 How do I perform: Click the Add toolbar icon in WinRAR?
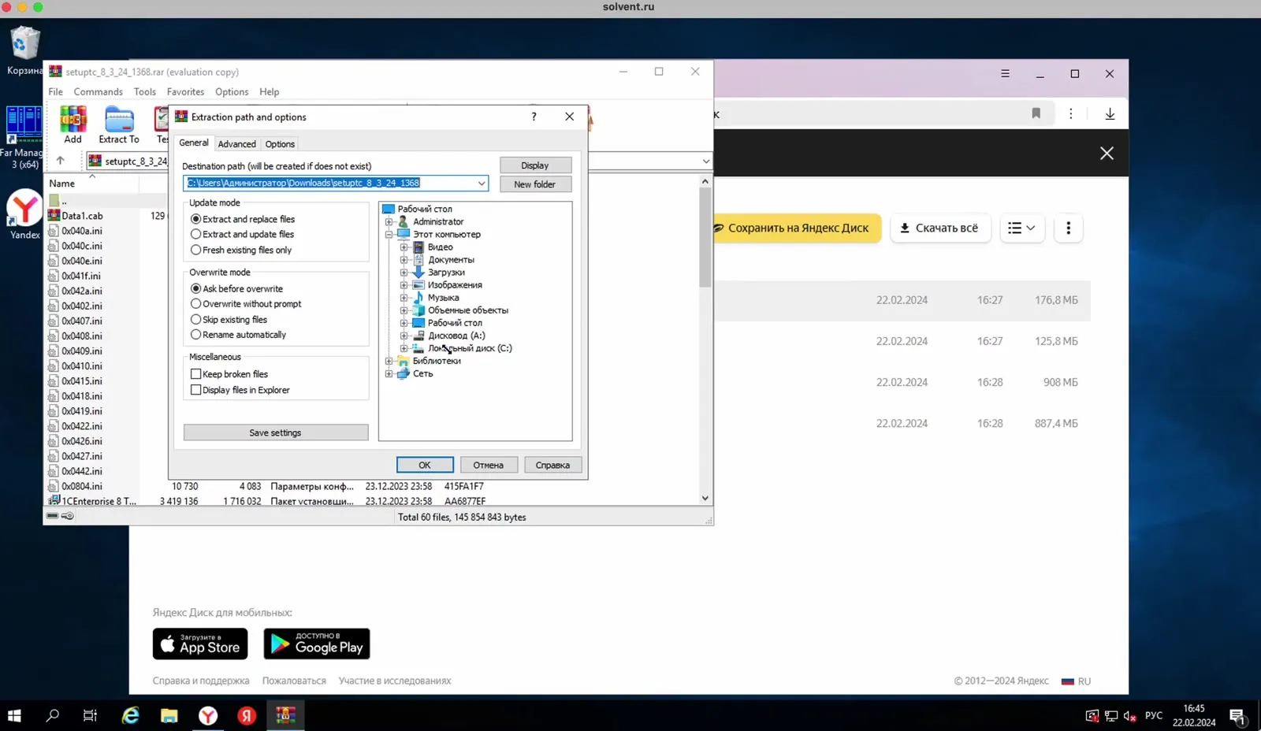pyautogui.click(x=73, y=124)
